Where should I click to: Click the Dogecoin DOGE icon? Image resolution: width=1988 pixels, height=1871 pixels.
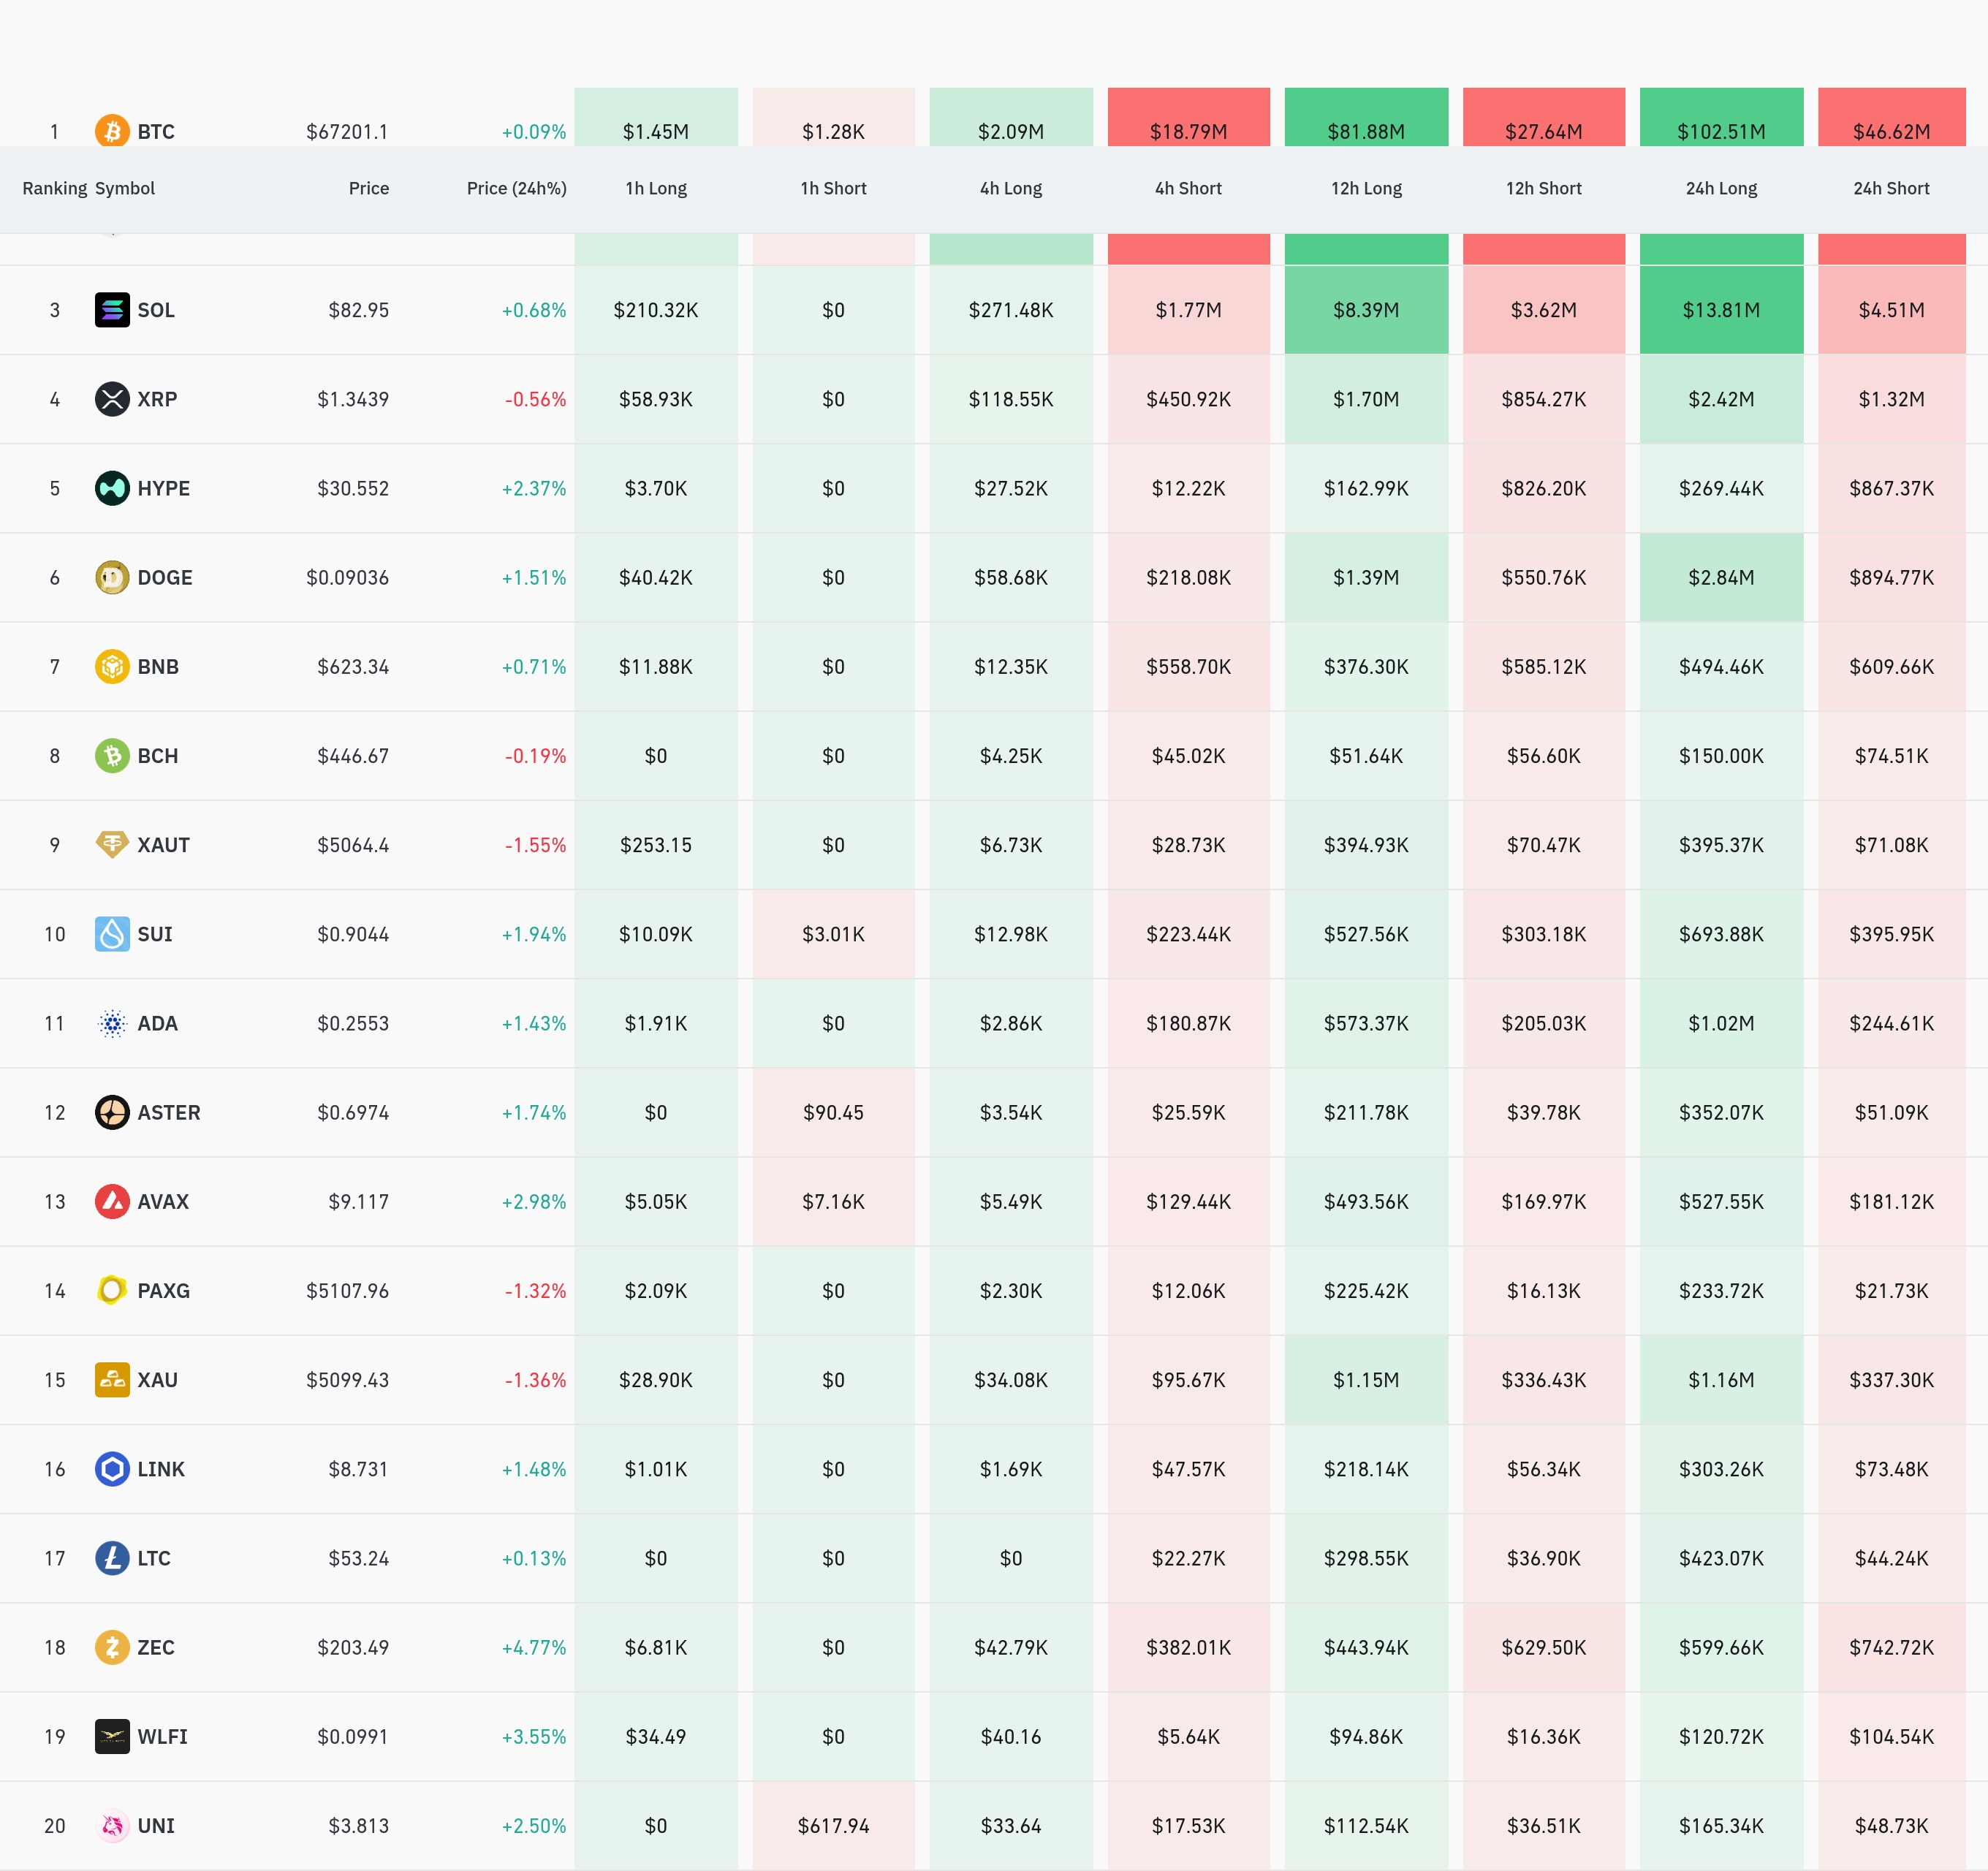(x=112, y=577)
